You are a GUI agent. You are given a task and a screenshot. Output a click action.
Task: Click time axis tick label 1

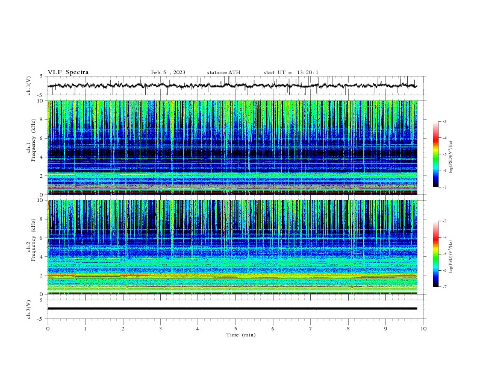[x=86, y=329]
